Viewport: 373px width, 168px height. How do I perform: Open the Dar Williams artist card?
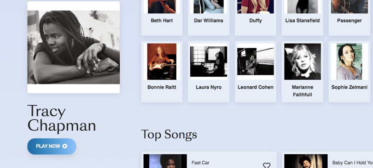click(x=209, y=17)
